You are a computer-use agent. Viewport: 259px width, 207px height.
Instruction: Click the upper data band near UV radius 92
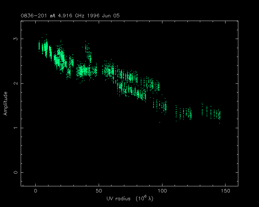click(x=152, y=85)
